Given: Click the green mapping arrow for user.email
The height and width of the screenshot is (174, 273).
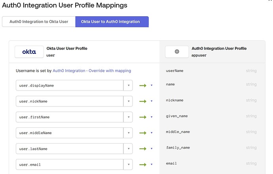Looking at the screenshot, I should click(x=143, y=165).
